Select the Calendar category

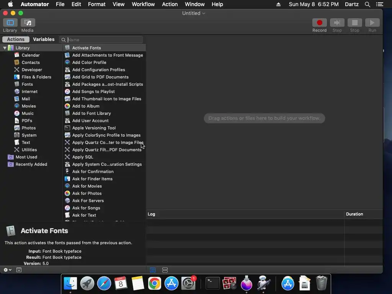point(31,55)
